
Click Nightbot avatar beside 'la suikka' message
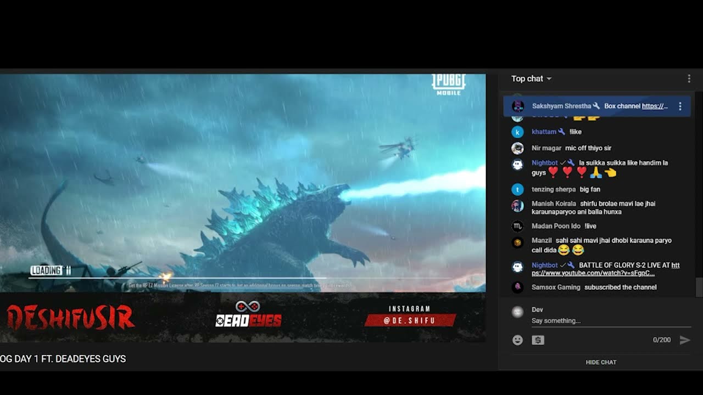(x=517, y=164)
